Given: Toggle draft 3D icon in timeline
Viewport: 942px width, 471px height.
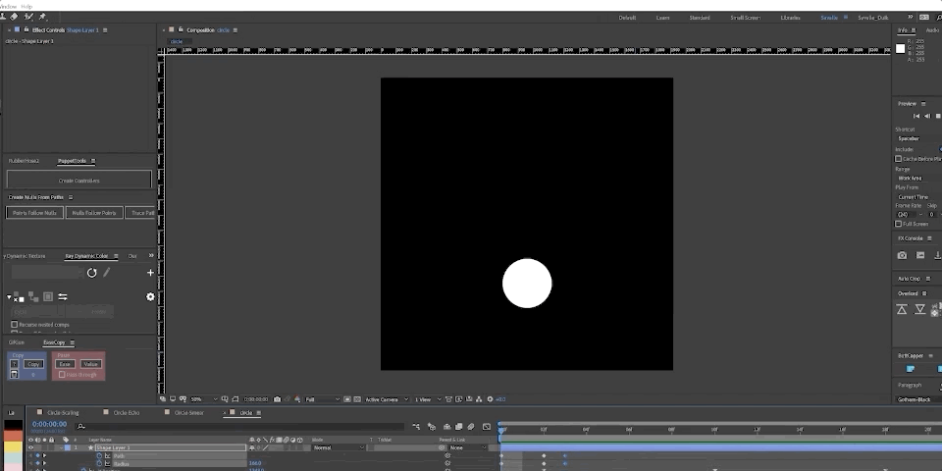Looking at the screenshot, I should (432, 427).
